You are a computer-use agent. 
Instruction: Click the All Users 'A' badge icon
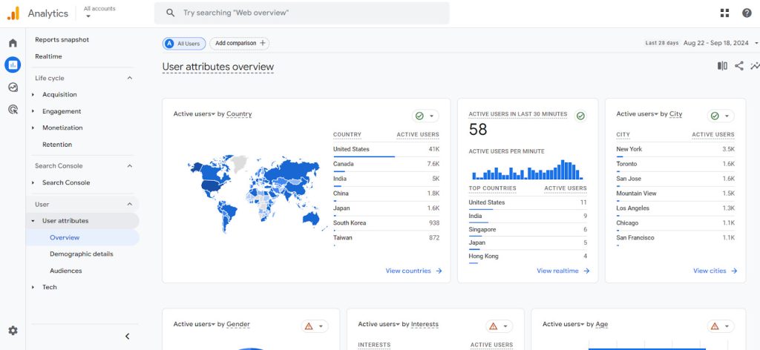point(169,44)
